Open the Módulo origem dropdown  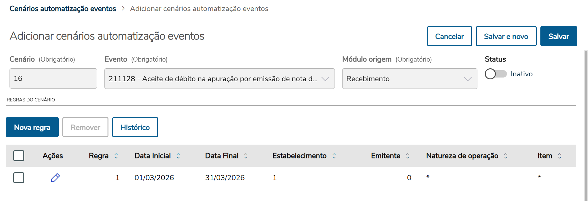[468, 79]
